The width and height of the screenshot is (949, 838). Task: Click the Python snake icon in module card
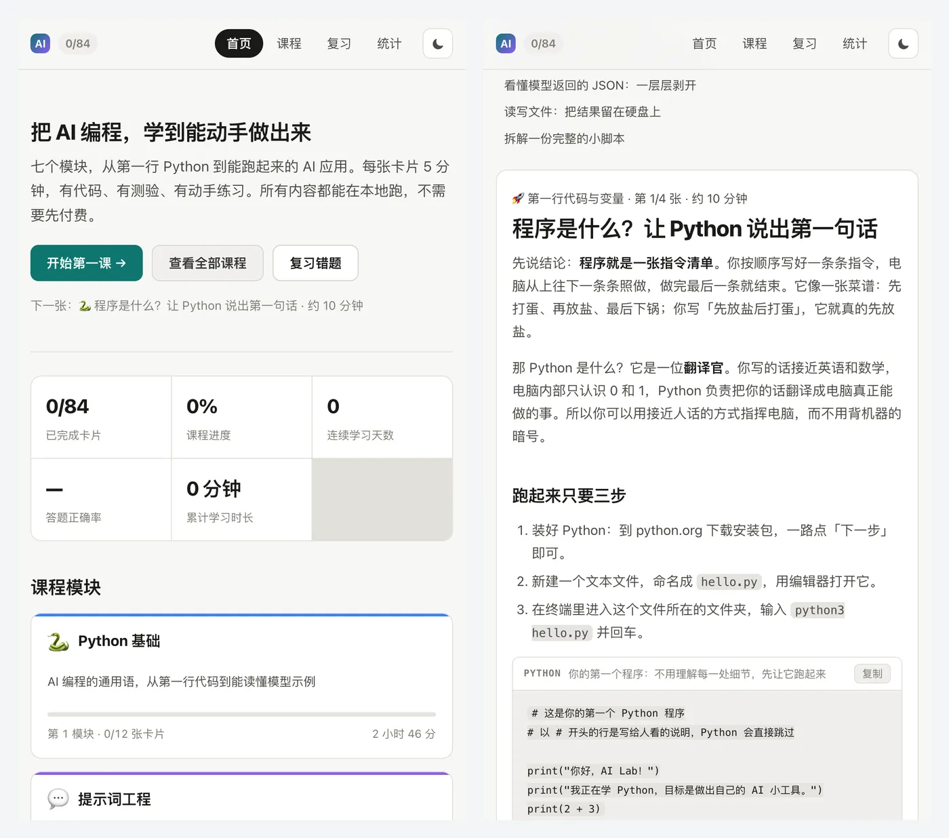point(58,641)
